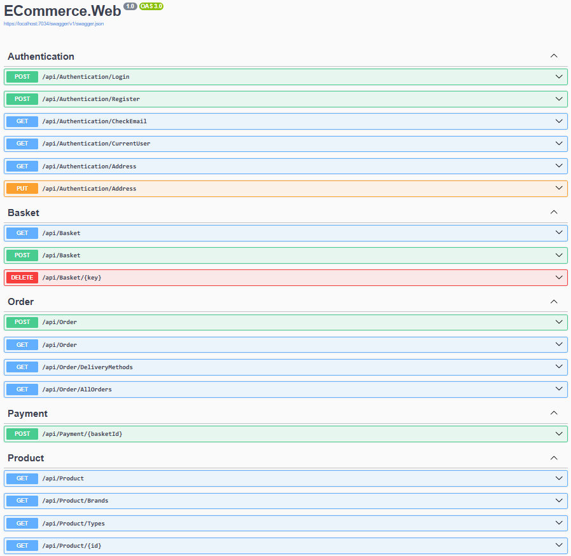This screenshot has width=571, height=556.
Task: Click the POST badge for Login
Action: click(x=22, y=77)
